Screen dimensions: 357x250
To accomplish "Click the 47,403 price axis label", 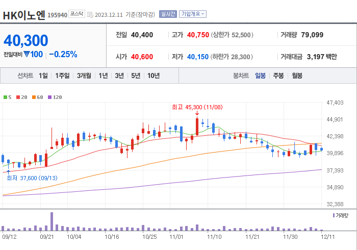I will coord(335,103).
